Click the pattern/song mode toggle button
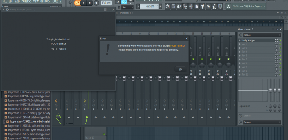Screen dimensions: 288x140 [x=77, y=3]
